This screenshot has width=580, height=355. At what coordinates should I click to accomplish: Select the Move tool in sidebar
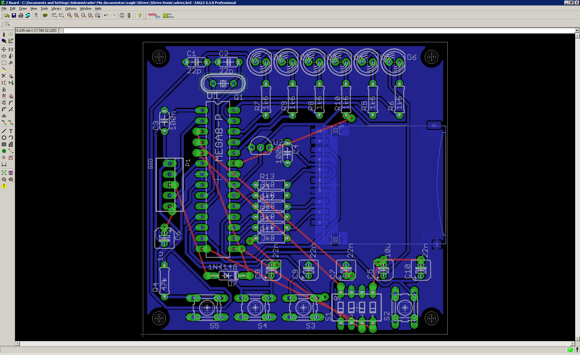[x=4, y=49]
